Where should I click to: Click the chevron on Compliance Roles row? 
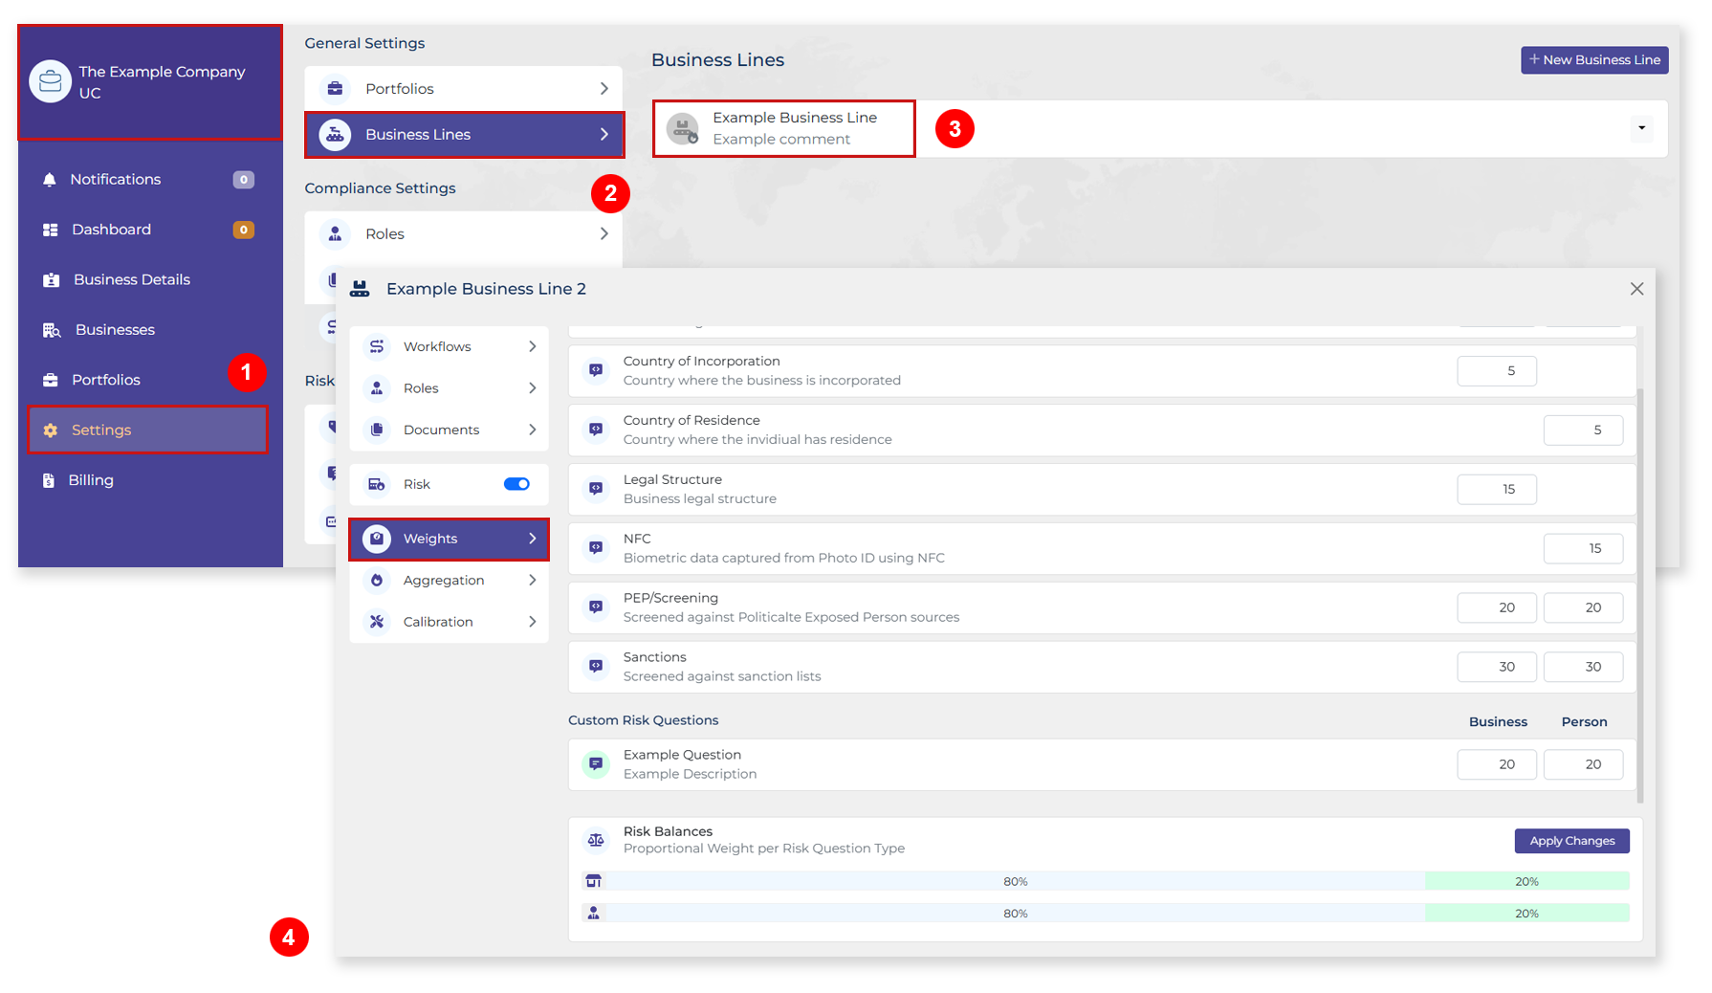604,233
